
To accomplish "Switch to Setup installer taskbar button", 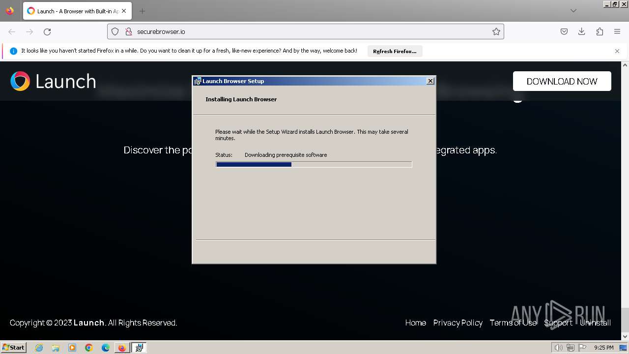I will click(139, 348).
